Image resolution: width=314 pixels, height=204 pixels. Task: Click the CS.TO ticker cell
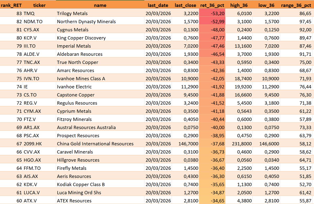(x=39, y=95)
